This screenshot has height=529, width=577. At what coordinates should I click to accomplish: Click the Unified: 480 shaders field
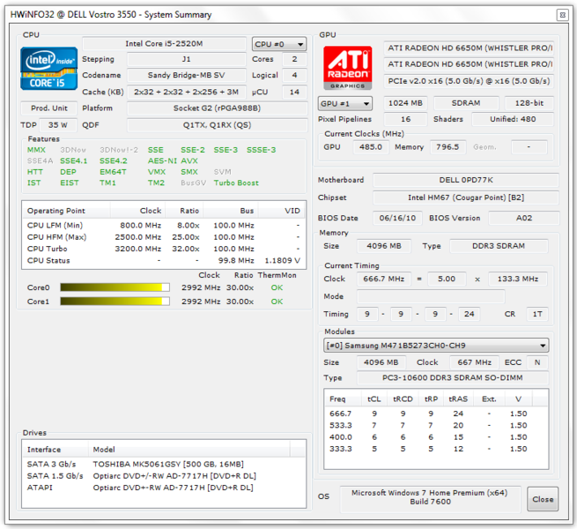[513, 119]
